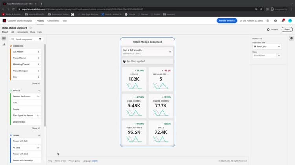
Task: Select the Subscriptions scorecard tile
Action: (x=134, y=132)
